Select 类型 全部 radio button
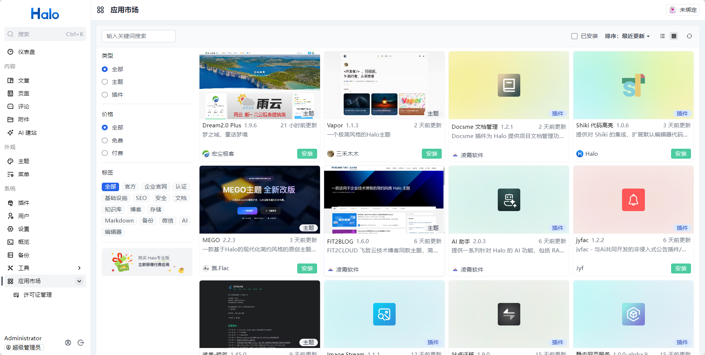705x355 pixels. click(x=105, y=69)
